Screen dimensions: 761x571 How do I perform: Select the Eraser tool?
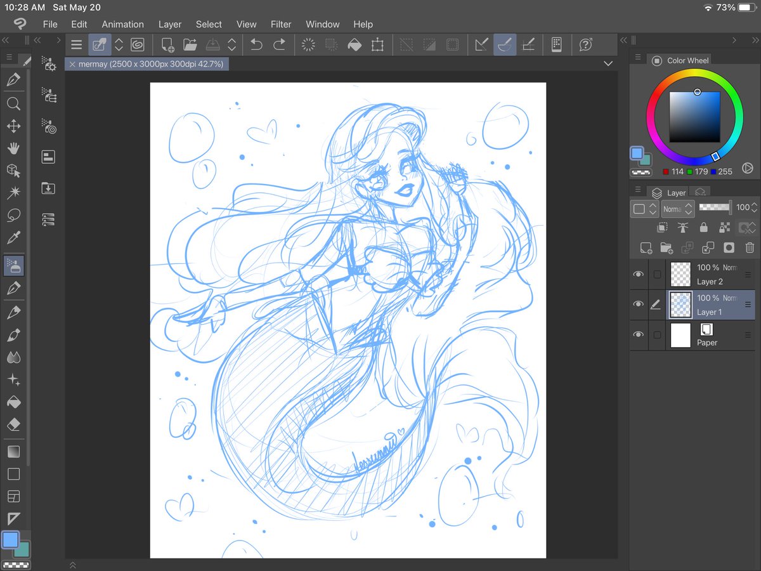point(13,424)
